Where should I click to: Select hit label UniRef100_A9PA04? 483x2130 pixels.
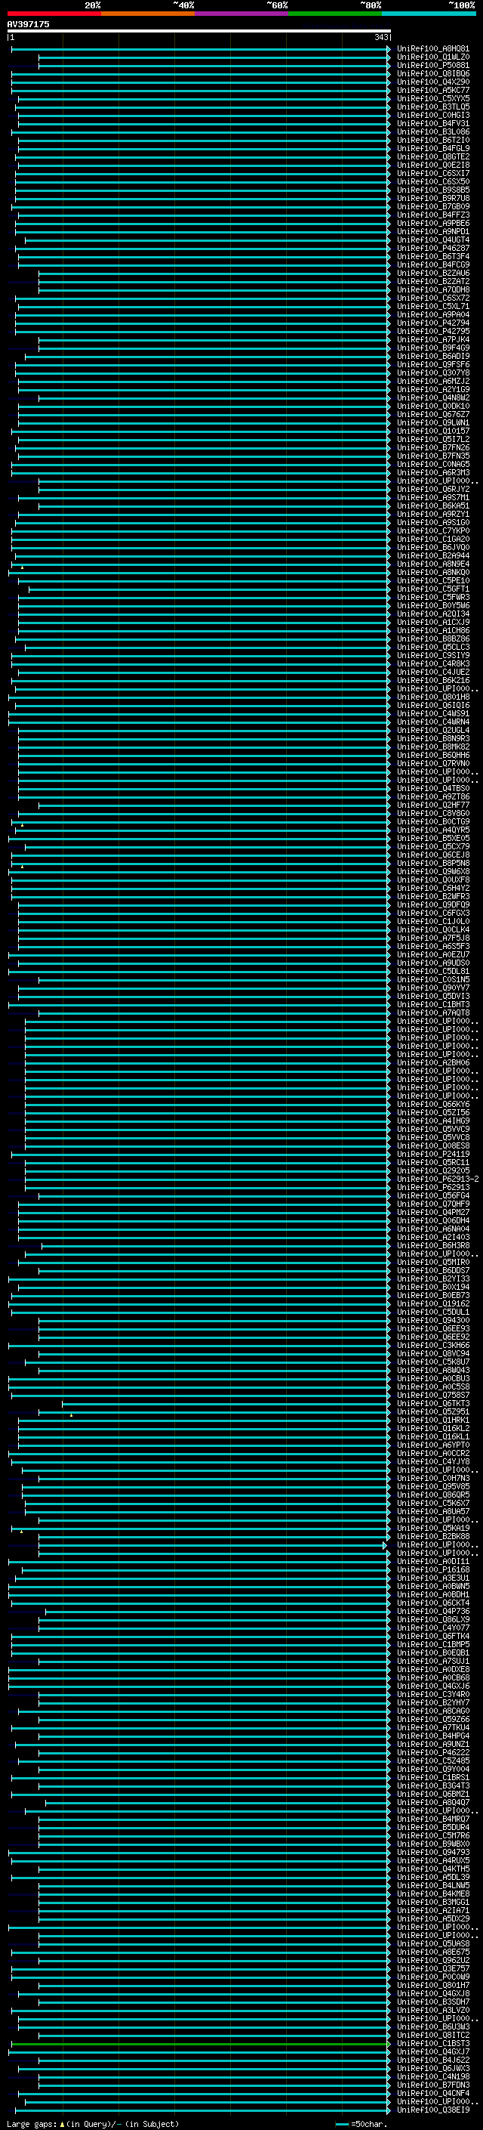432,314
